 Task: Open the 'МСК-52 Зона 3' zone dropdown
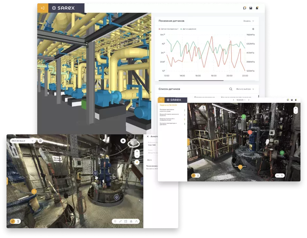point(22,141)
